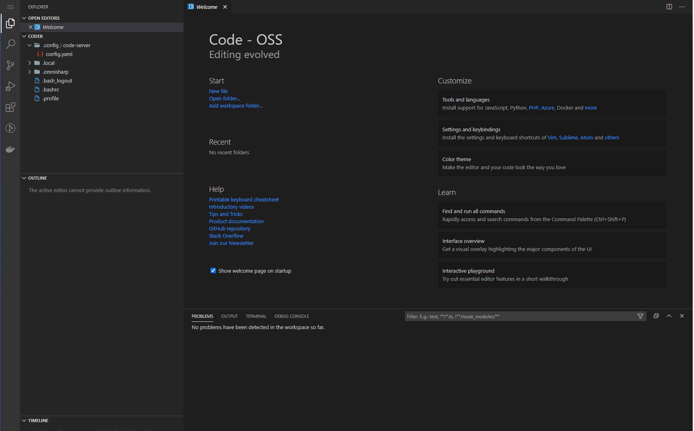
Task: Switch to the Problems panel tab
Action: click(x=202, y=316)
